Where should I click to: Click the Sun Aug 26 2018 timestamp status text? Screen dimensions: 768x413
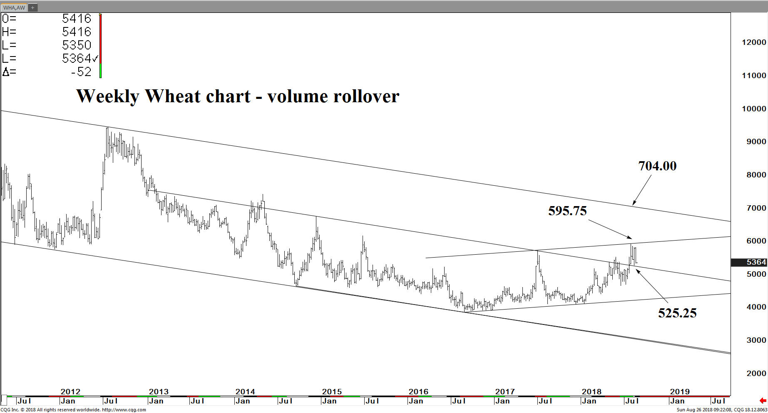(722, 410)
